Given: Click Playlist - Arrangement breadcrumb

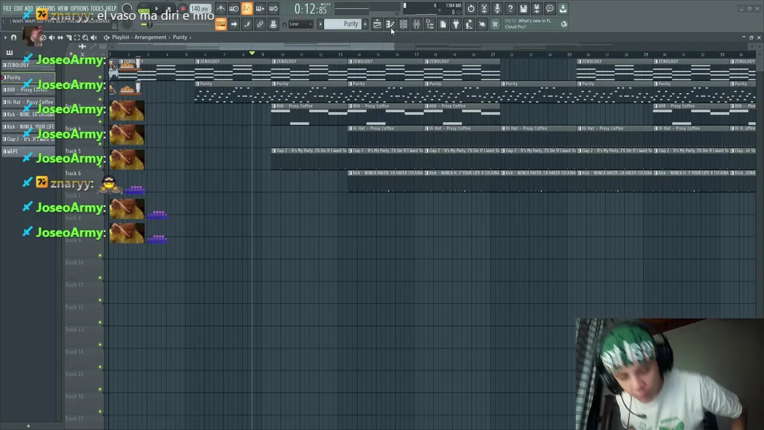Looking at the screenshot, I should point(139,37).
